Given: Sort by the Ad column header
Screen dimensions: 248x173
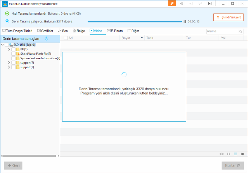Looking at the screenshot, I should coord(71,38).
